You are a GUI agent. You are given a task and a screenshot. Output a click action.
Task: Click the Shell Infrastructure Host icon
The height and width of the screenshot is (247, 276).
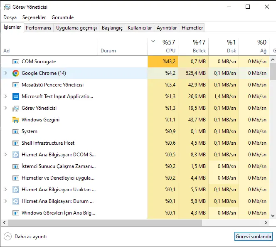coord(16,143)
